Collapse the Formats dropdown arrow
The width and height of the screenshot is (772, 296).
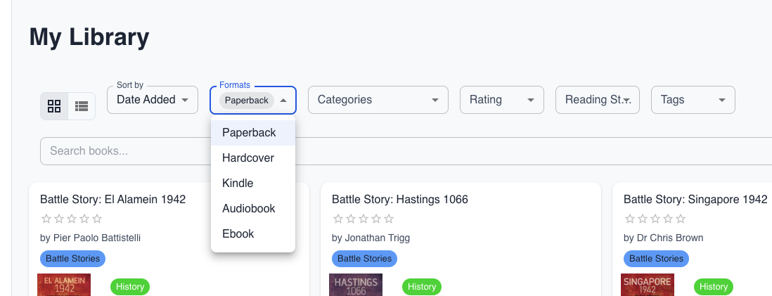(x=283, y=100)
